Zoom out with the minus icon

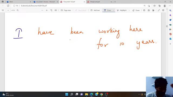42,10
